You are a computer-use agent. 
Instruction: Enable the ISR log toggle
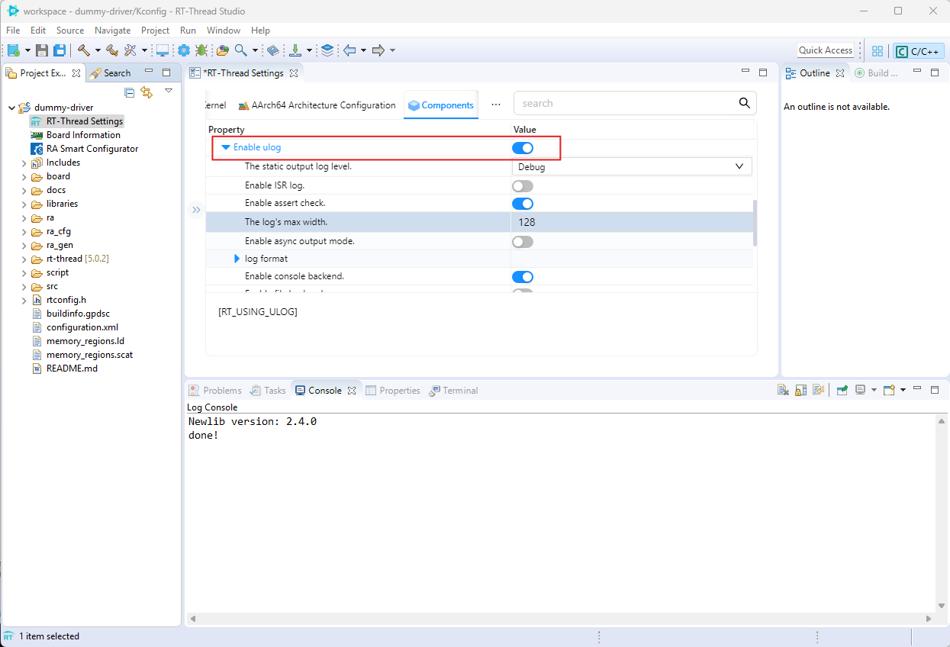point(523,185)
